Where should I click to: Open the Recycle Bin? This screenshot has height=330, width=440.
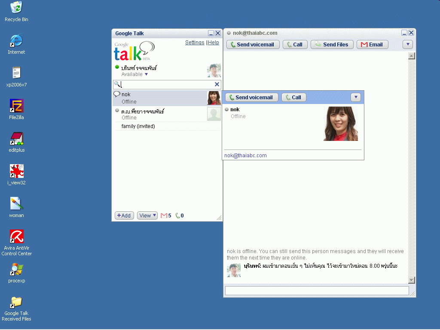click(x=16, y=8)
